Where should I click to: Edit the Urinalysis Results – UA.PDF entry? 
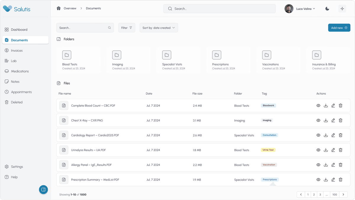tap(333, 150)
